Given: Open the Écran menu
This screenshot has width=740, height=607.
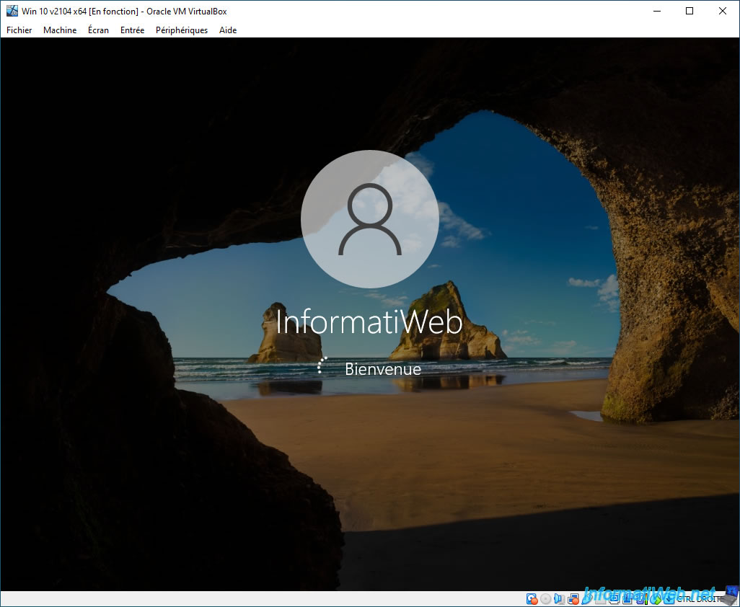Looking at the screenshot, I should click(98, 30).
